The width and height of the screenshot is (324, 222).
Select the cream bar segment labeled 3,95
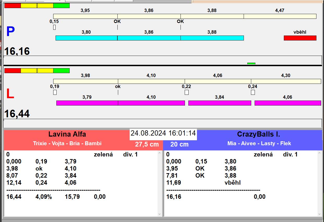tap(85, 16)
